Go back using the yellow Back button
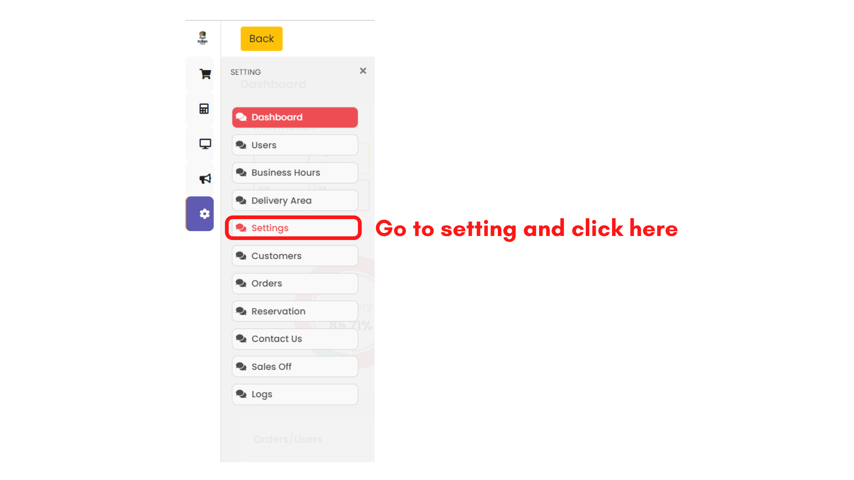 [x=262, y=39]
